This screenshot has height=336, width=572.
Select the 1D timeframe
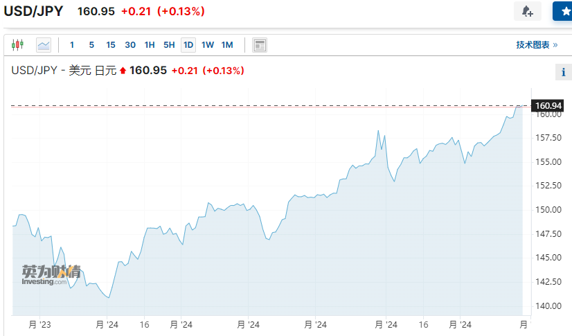pos(188,45)
